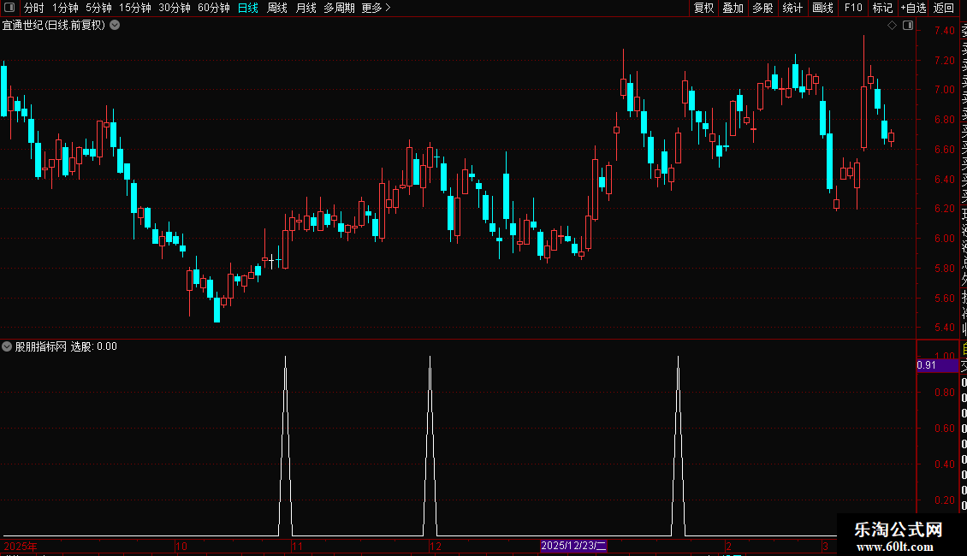Click the 2025/12/23 date marker
This screenshot has width=967, height=556.
[x=573, y=546]
